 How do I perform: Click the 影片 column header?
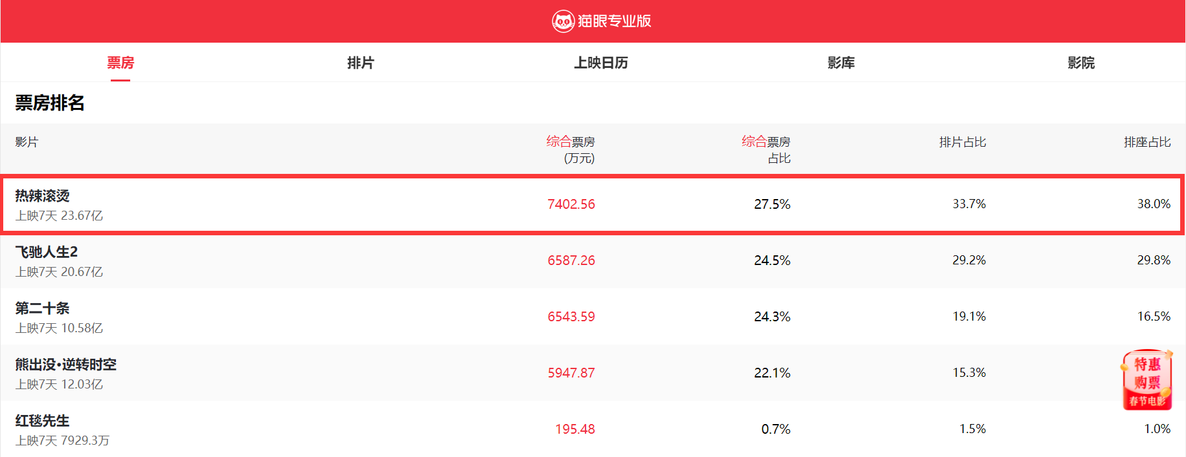[27, 142]
